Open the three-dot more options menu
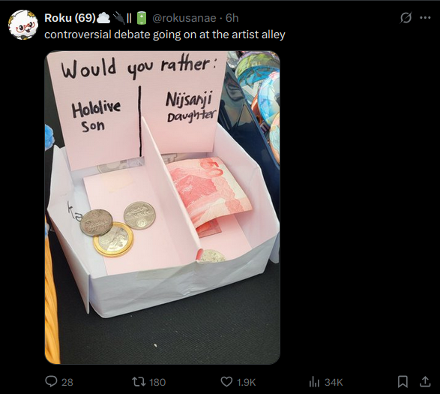Screen dimensions: 440x394 pyautogui.click(x=425, y=18)
